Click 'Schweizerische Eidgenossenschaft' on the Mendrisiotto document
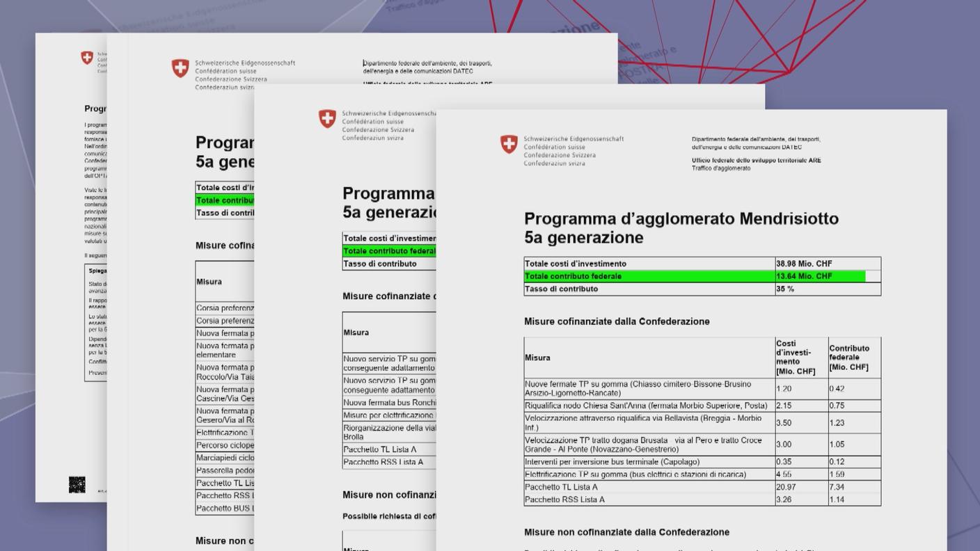 574,139
